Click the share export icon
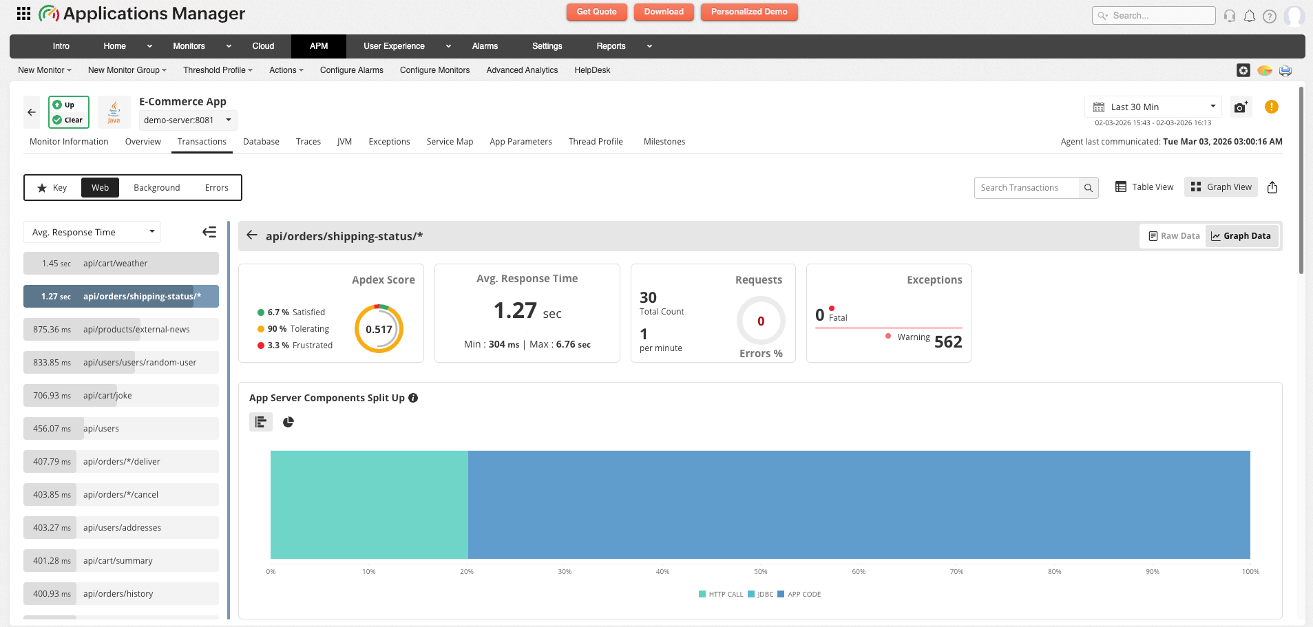 (1272, 187)
